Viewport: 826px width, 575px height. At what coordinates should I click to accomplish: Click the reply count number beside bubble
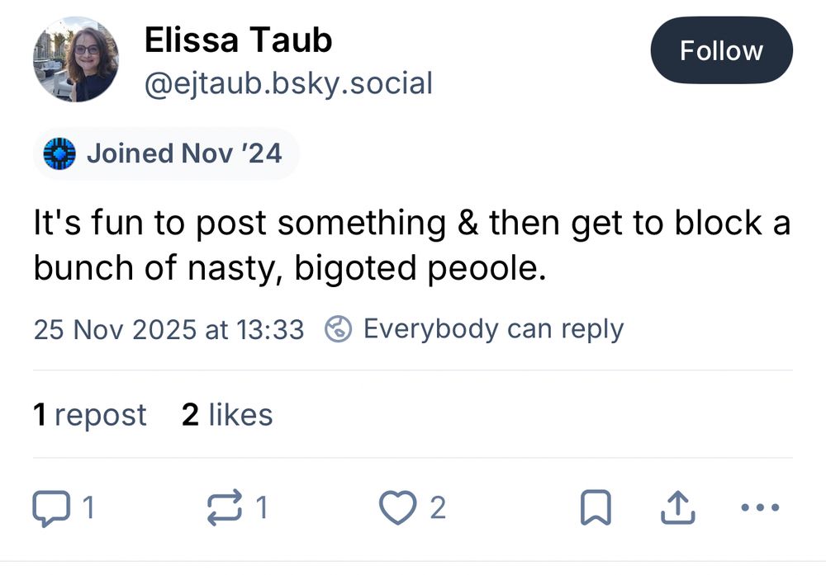click(x=88, y=508)
